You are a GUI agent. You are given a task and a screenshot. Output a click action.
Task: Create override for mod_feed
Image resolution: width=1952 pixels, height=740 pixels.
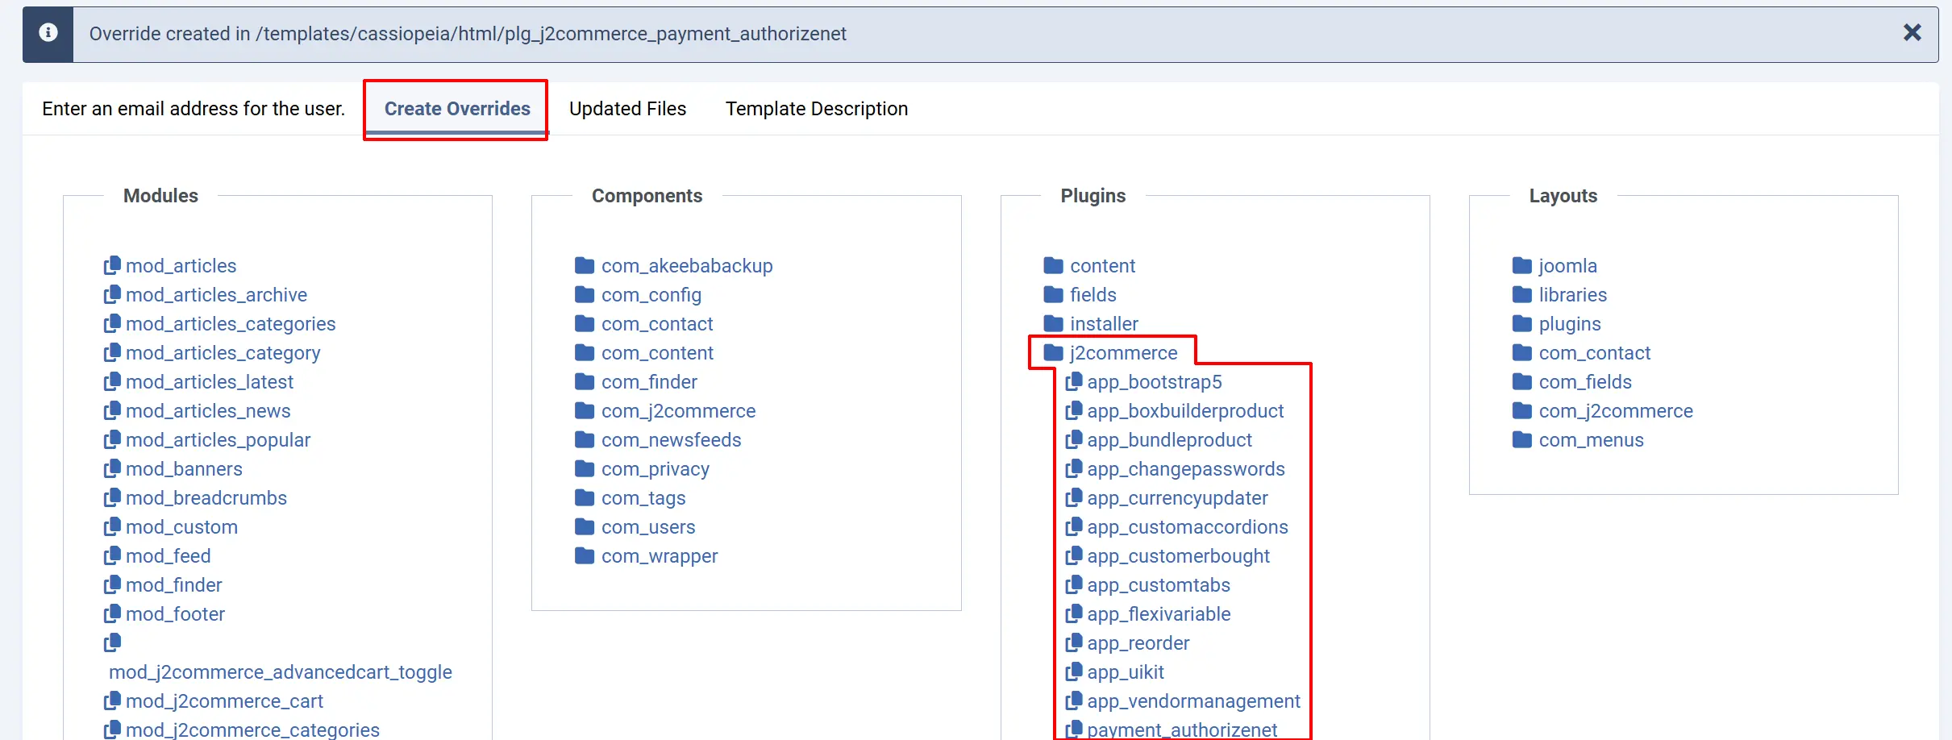[x=157, y=555]
